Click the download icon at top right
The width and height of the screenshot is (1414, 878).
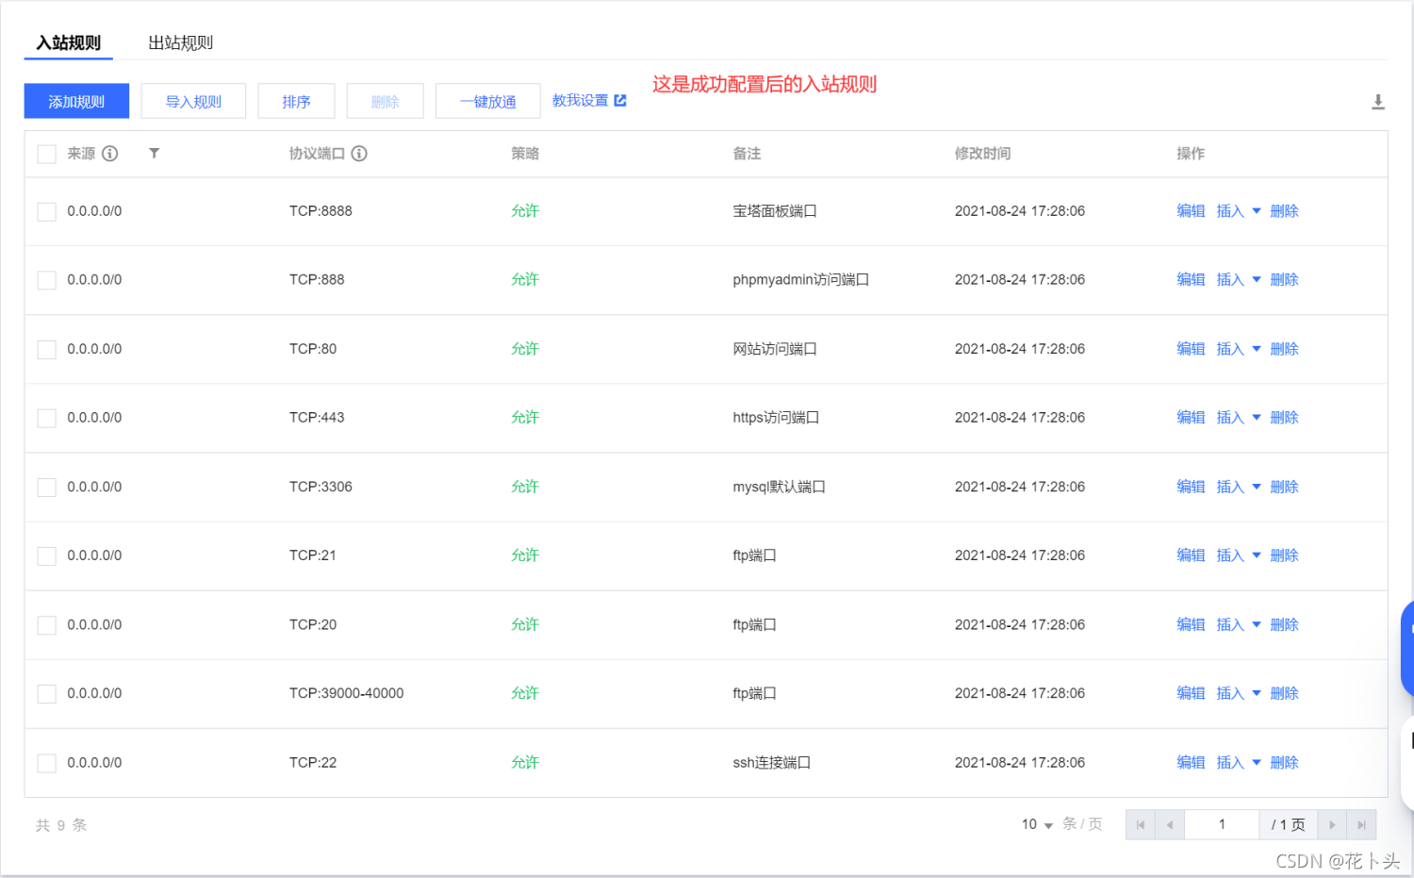[x=1377, y=102]
